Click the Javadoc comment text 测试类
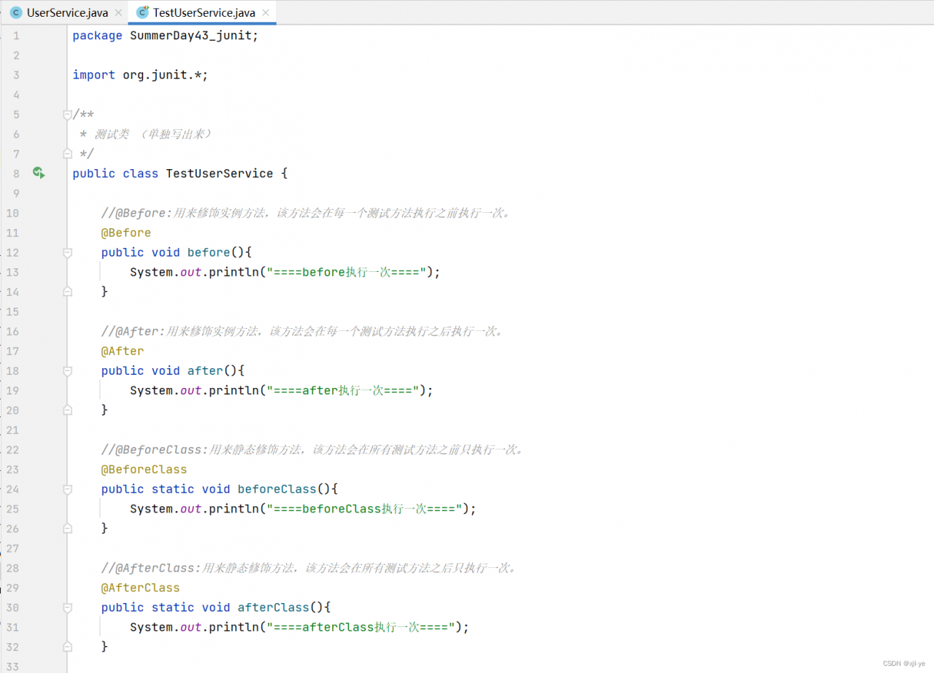This screenshot has height=673, width=934. coord(112,134)
